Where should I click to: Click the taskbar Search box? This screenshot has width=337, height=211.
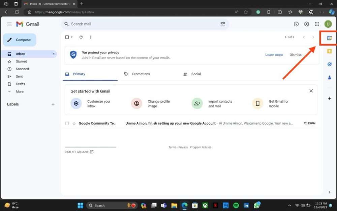click(112, 205)
